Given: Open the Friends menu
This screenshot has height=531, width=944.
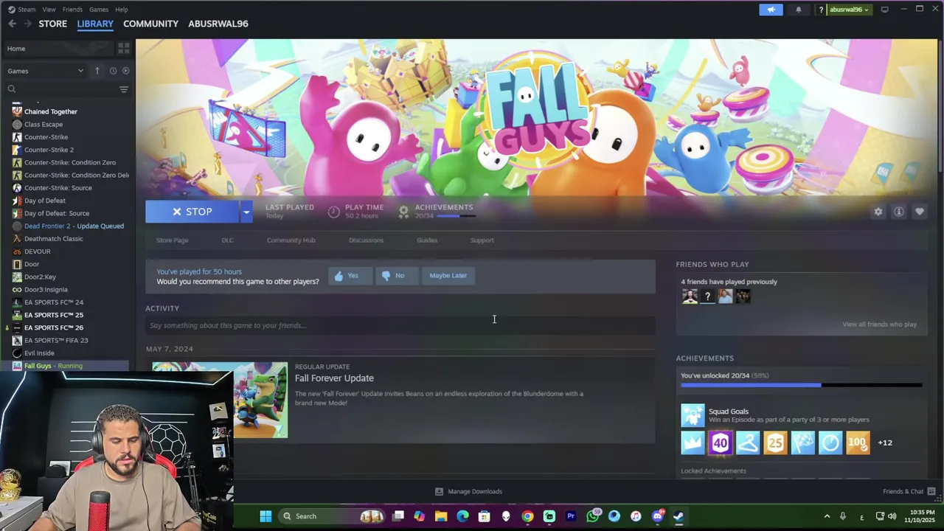Looking at the screenshot, I should point(72,10).
